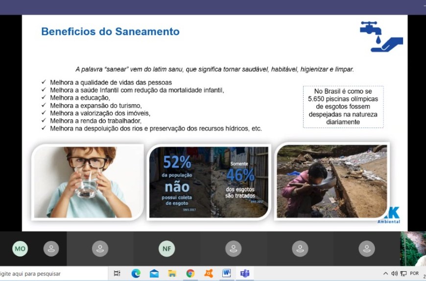Click the Microsoft Teams taskbar icon
The height and width of the screenshot is (281, 426).
tap(244, 274)
